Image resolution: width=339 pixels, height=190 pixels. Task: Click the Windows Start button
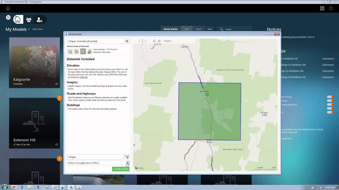[5, 187]
